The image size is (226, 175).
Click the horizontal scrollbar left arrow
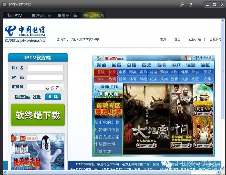pos(5,172)
